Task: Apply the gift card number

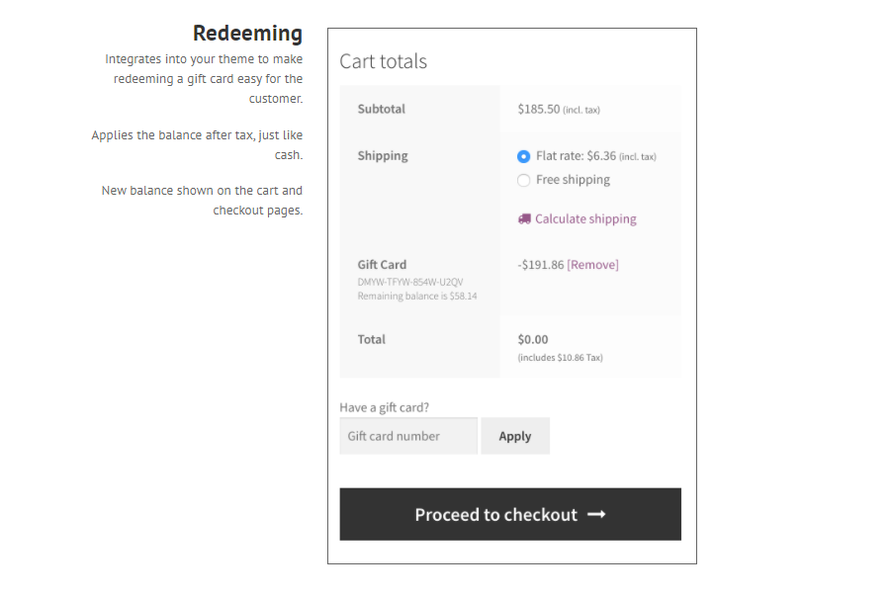Action: (515, 436)
